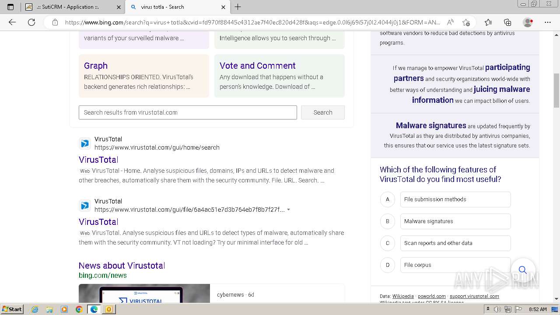Screen dimensions: 560x315
Task: Close the SutiCRM Application tab
Action: tap(119, 7)
